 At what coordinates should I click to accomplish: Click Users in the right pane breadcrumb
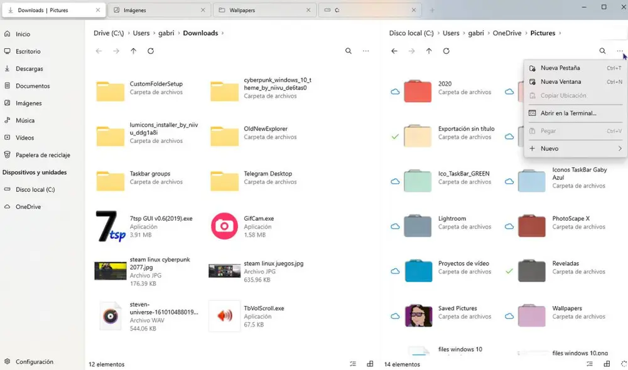(x=451, y=33)
